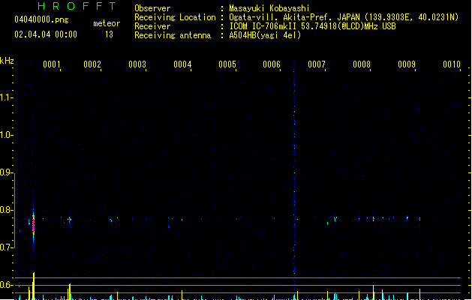The width and height of the screenshot is (472, 300).
Task: Click time marker 0003
Action: [137, 64]
